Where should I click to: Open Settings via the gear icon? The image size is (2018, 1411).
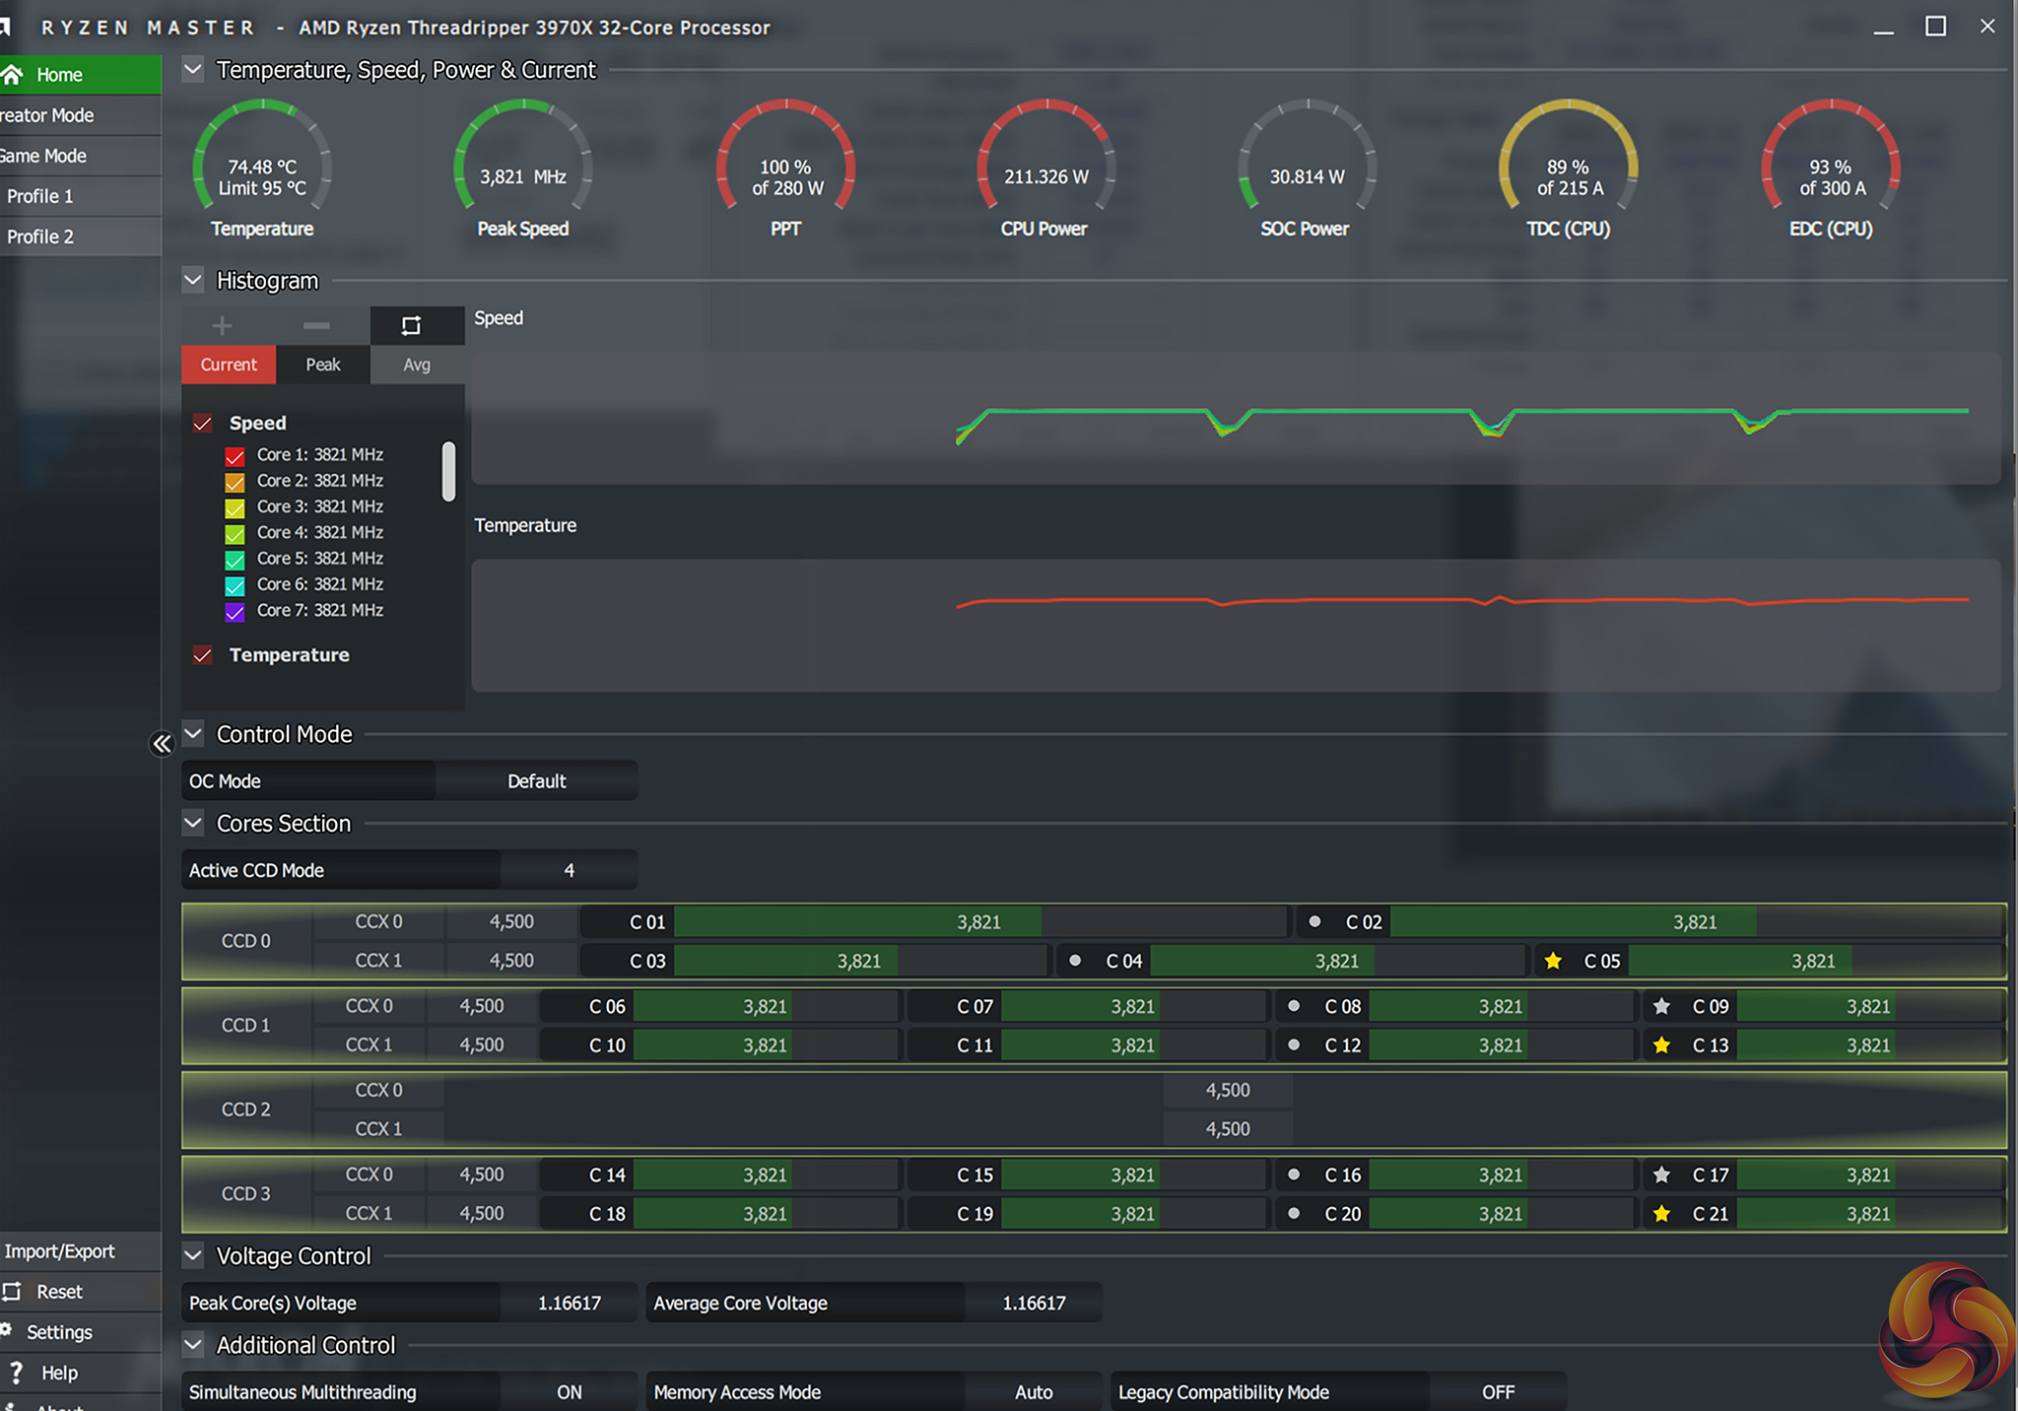(x=6, y=1331)
